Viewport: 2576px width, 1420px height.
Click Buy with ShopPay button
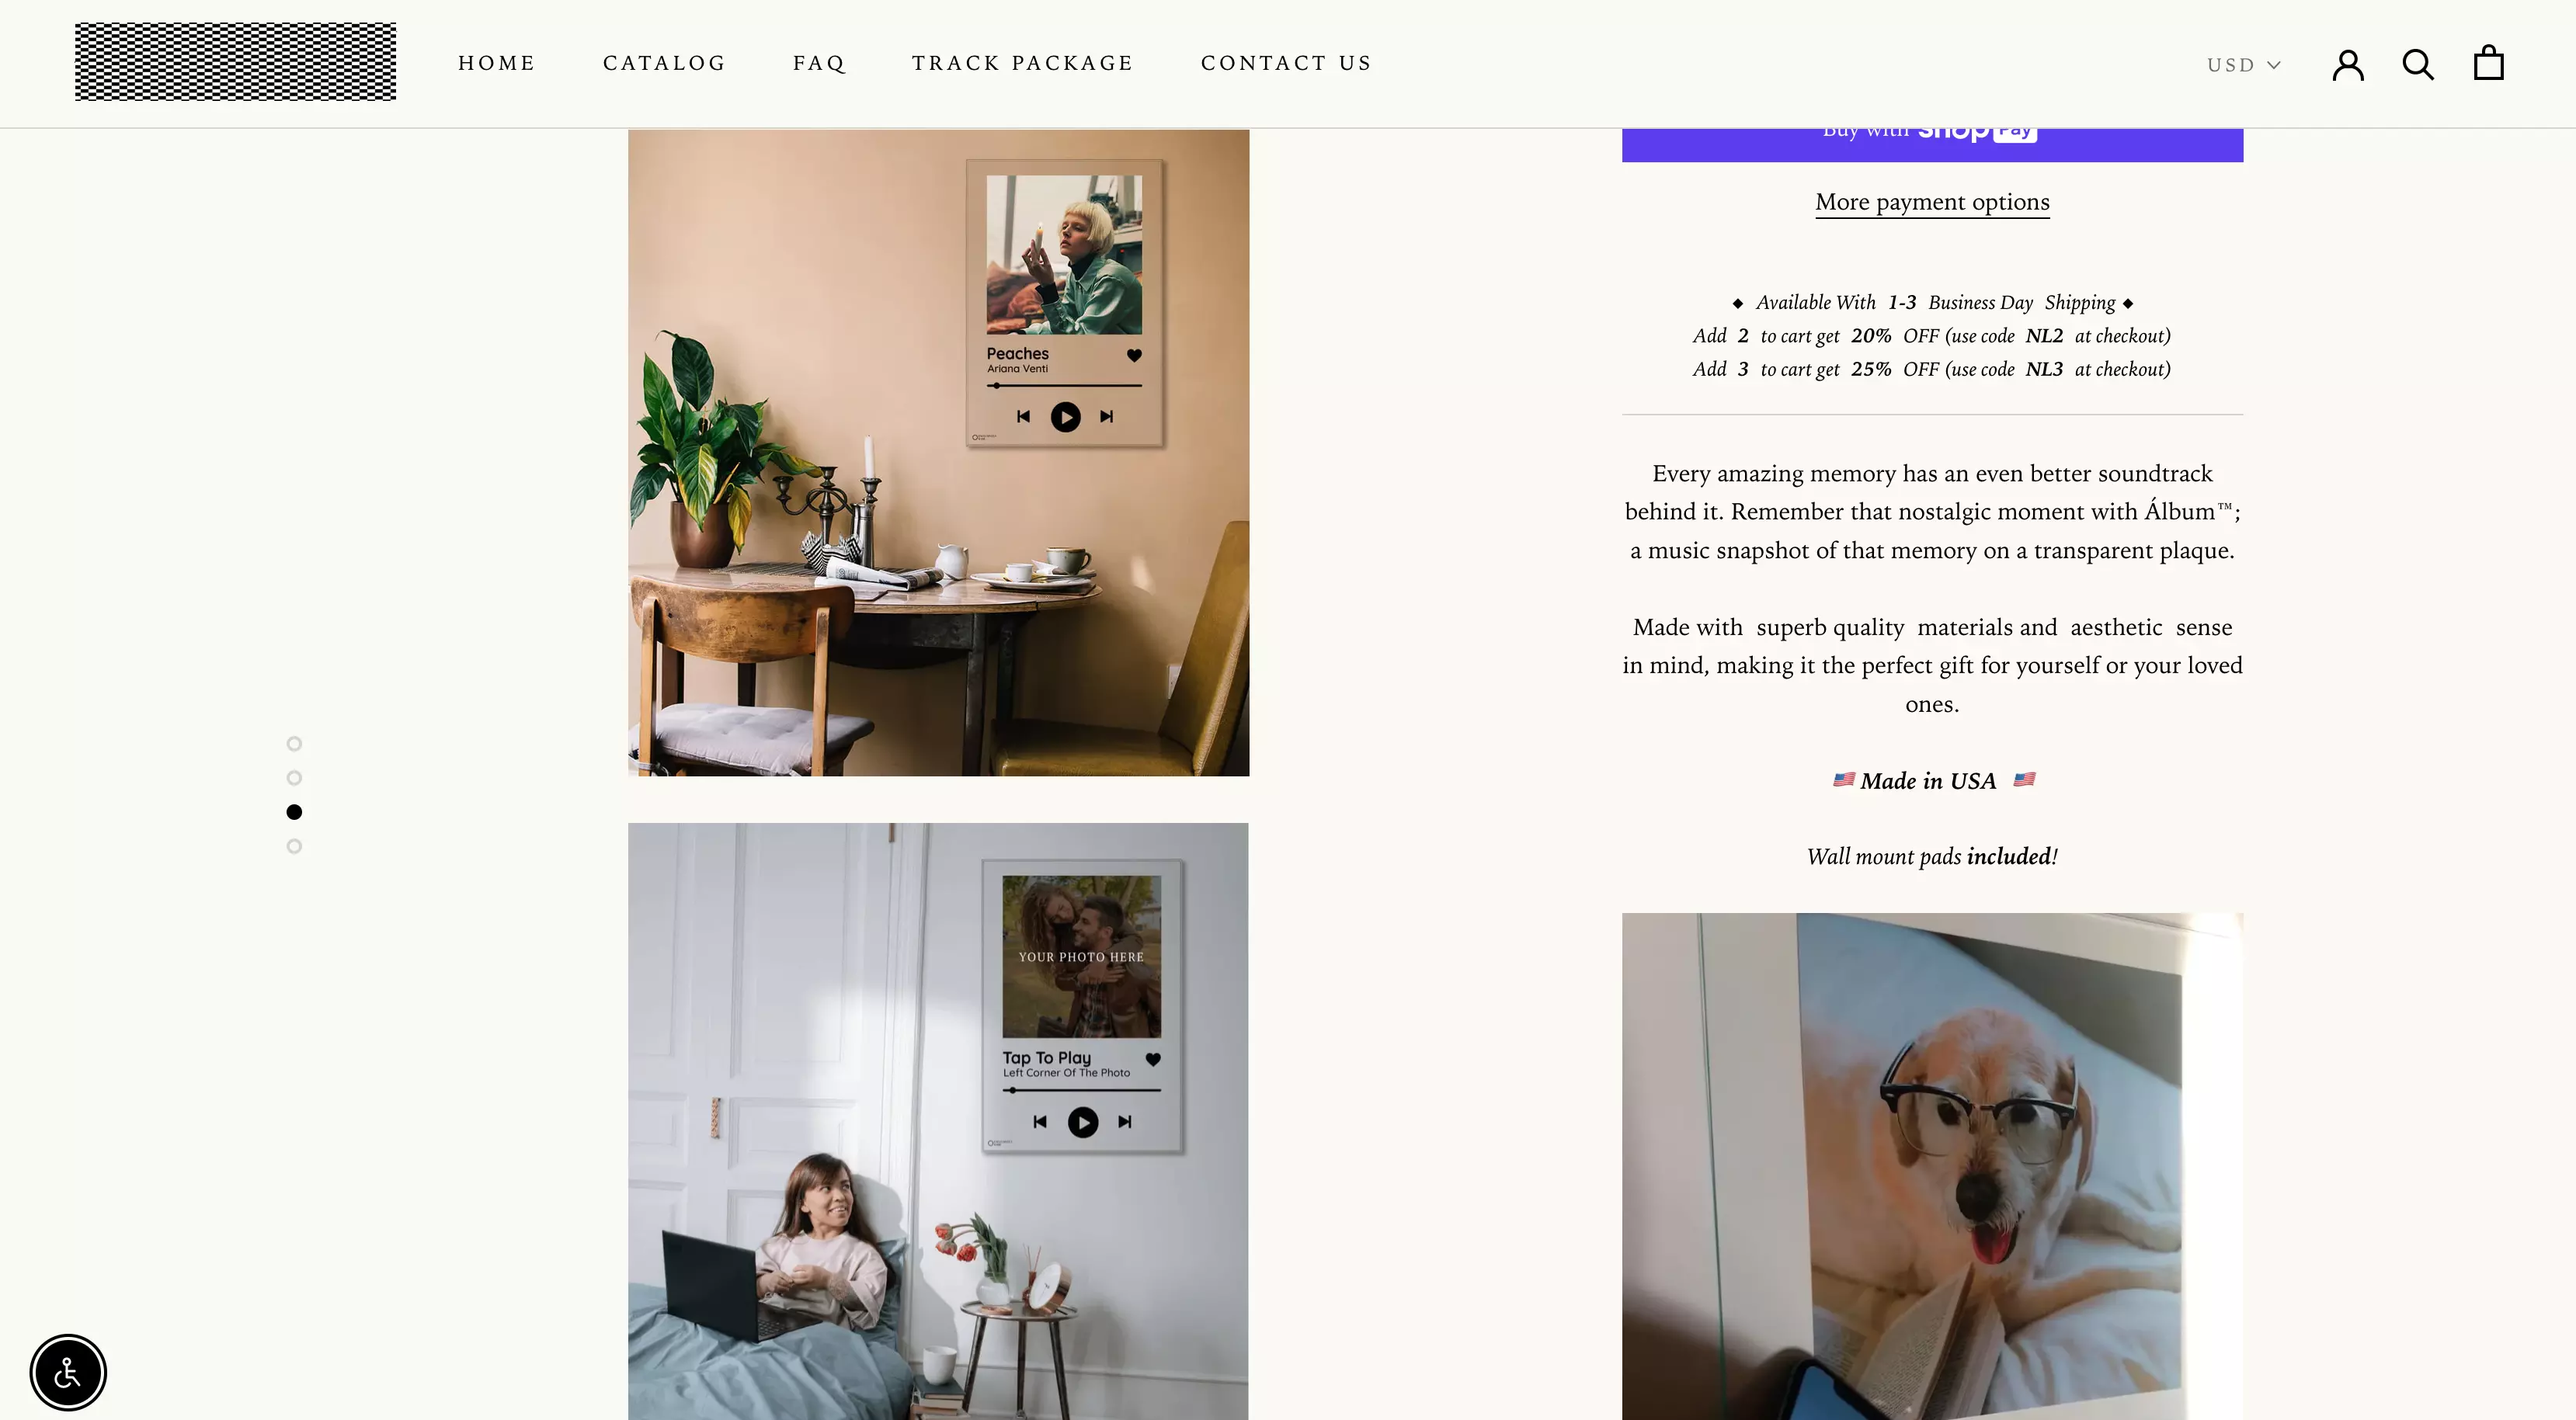tap(1932, 131)
